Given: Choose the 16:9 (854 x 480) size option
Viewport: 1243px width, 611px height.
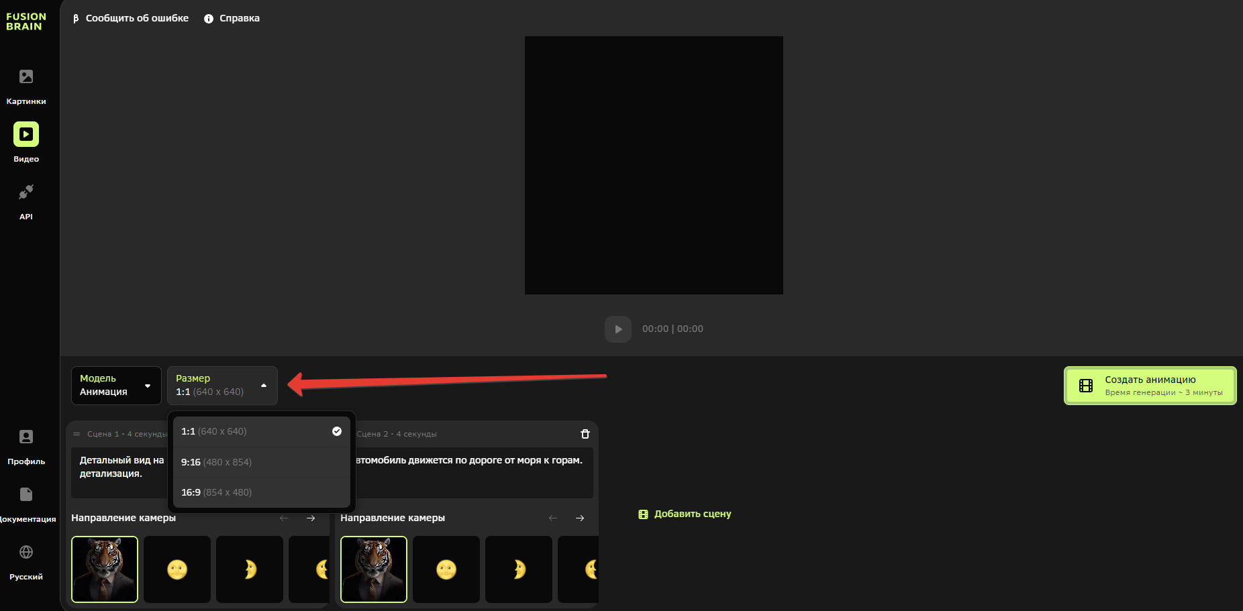Looking at the screenshot, I should (261, 492).
